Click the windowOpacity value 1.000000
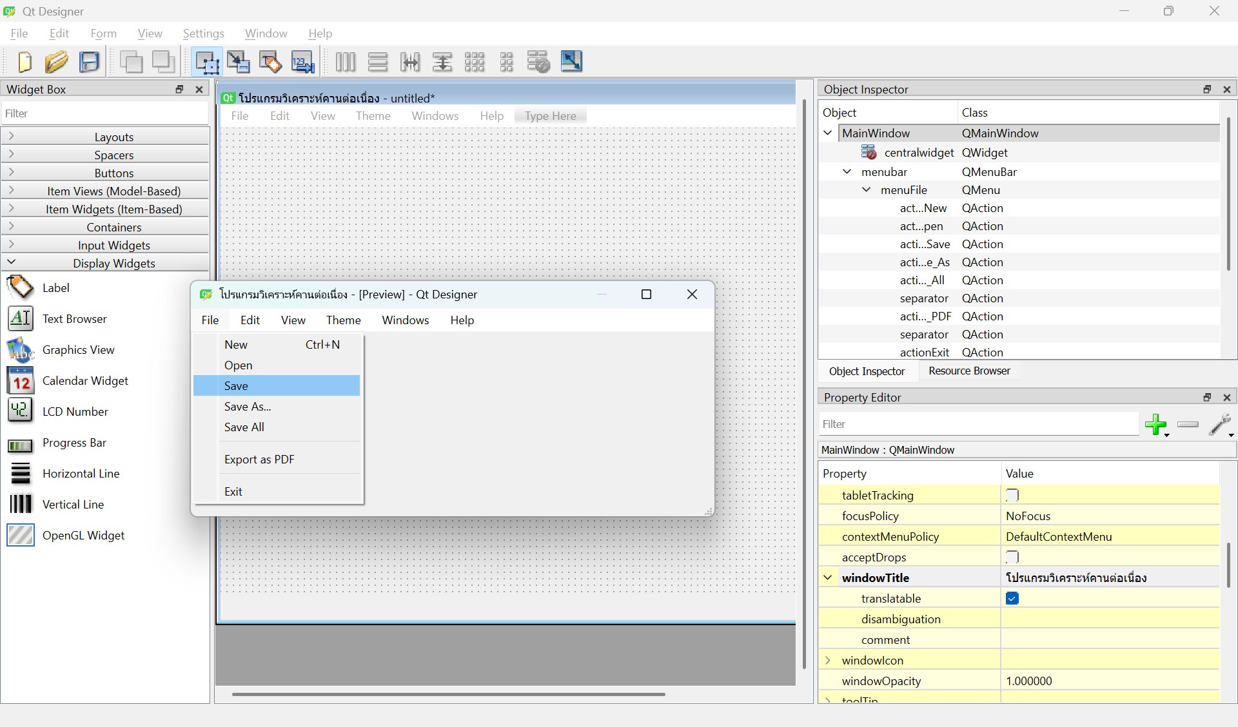 point(1110,681)
